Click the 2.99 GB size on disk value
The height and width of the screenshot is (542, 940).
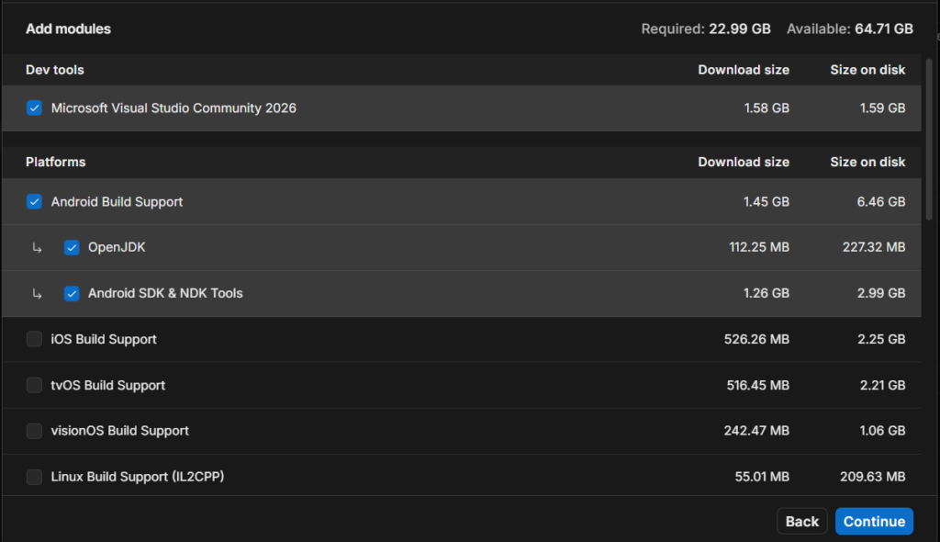pos(881,294)
